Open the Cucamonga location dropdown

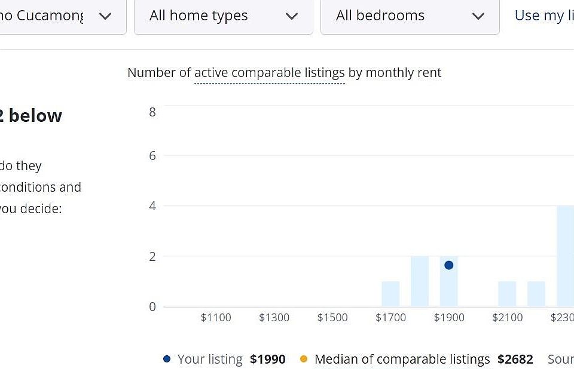62,17
